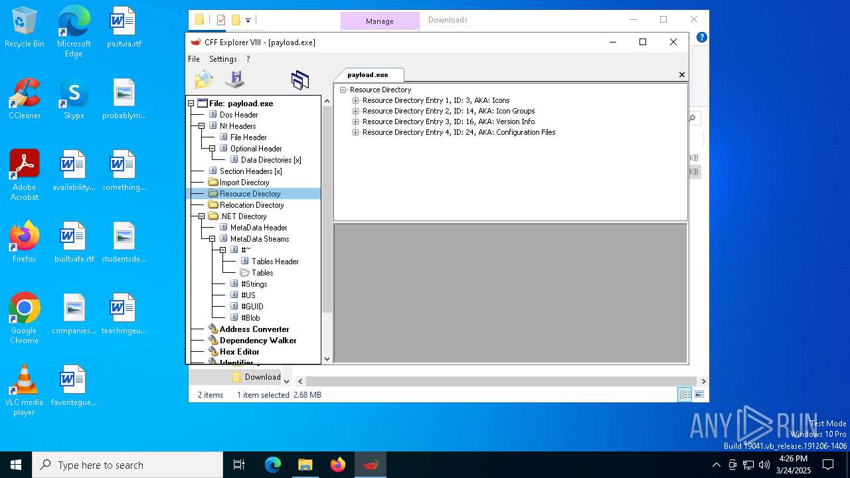This screenshot has width=850, height=478.
Task: Expand Resource Entry 2 Icon Groups
Action: click(355, 112)
